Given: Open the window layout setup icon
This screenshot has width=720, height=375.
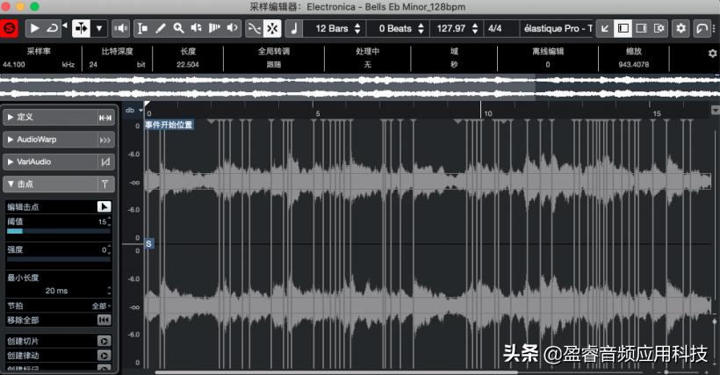Looking at the screenshot, I should pyautogui.click(x=659, y=28).
